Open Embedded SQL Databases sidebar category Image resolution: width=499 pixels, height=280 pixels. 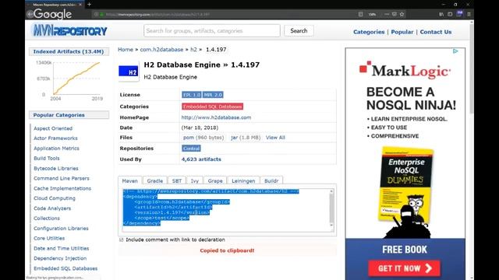(65, 268)
